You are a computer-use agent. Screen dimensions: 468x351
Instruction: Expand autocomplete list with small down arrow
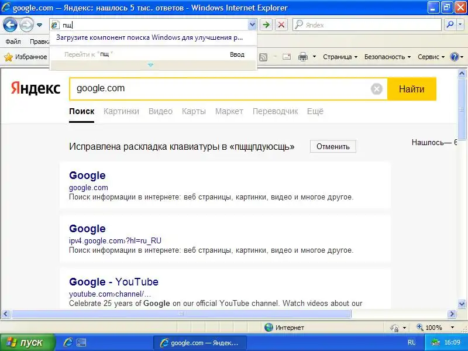(151, 65)
